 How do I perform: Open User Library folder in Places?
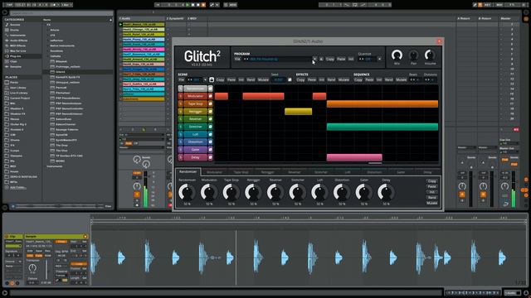18,88
